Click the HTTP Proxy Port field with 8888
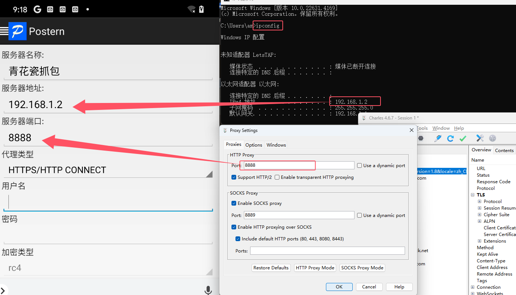 pos(298,165)
